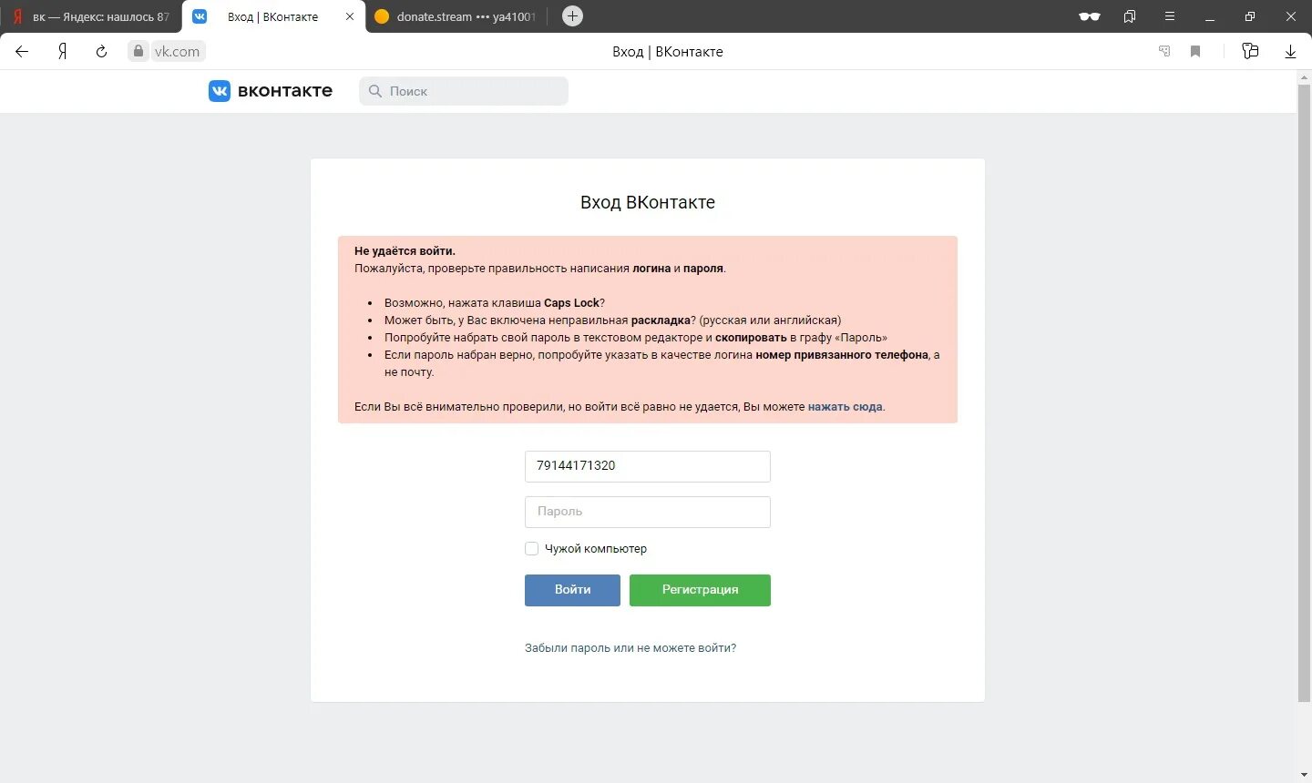
Task: Go back using the browser back arrow
Action: pos(22,52)
